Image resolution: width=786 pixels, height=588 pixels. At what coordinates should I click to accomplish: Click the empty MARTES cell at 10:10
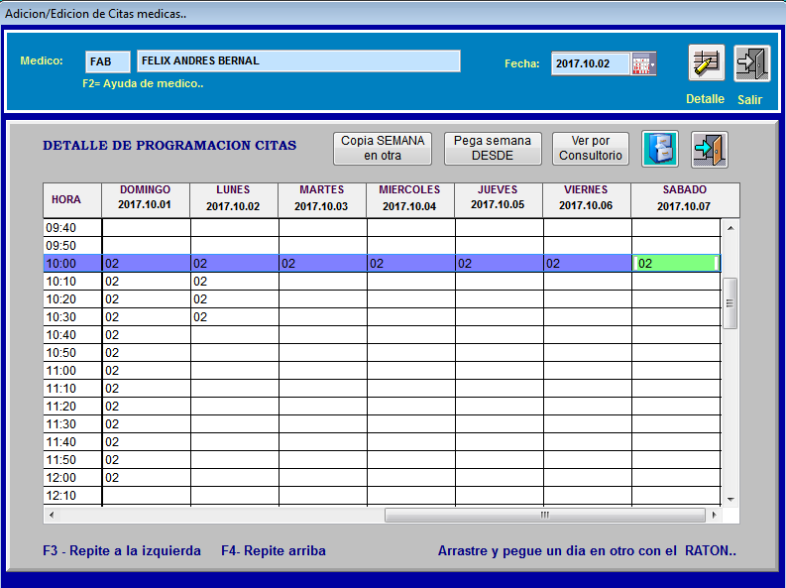click(x=323, y=282)
